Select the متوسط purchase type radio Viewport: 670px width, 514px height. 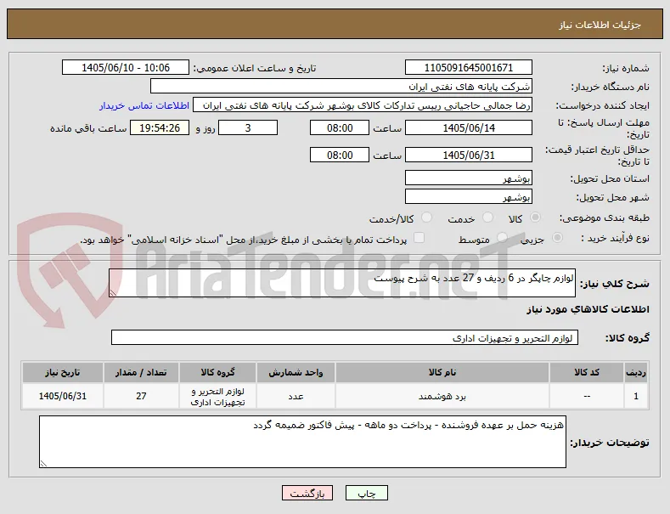pyautogui.click(x=502, y=237)
